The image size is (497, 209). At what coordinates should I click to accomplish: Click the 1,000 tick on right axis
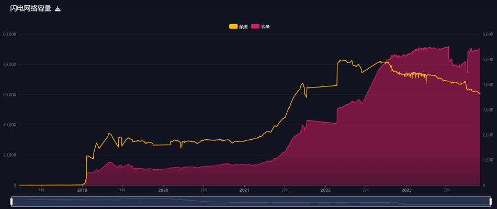coord(488,160)
